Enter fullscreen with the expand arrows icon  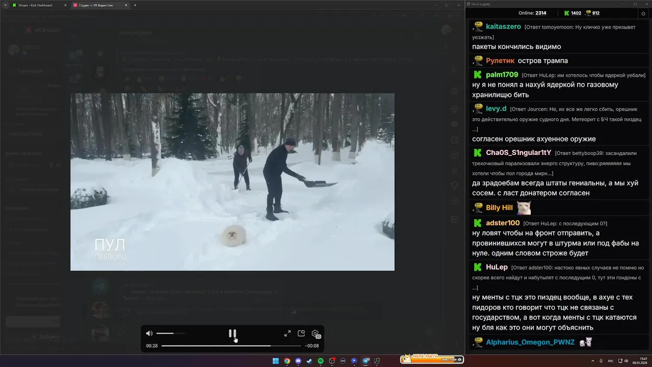(287, 333)
